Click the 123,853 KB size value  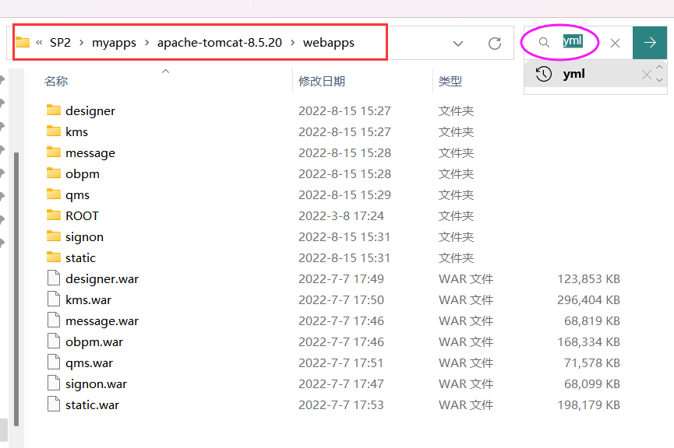(588, 279)
